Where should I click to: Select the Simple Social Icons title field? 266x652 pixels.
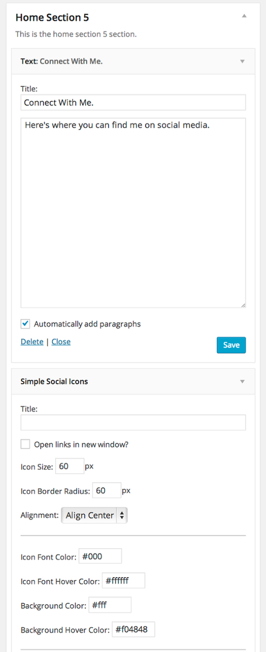133,422
